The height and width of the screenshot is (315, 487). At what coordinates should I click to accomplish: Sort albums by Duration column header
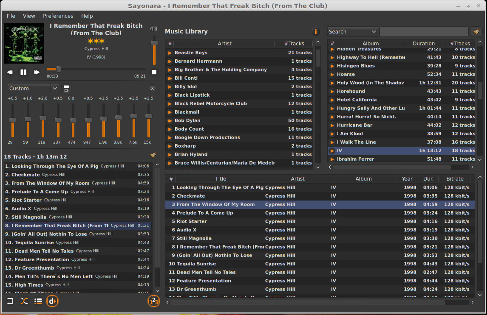pyautogui.click(x=424, y=44)
